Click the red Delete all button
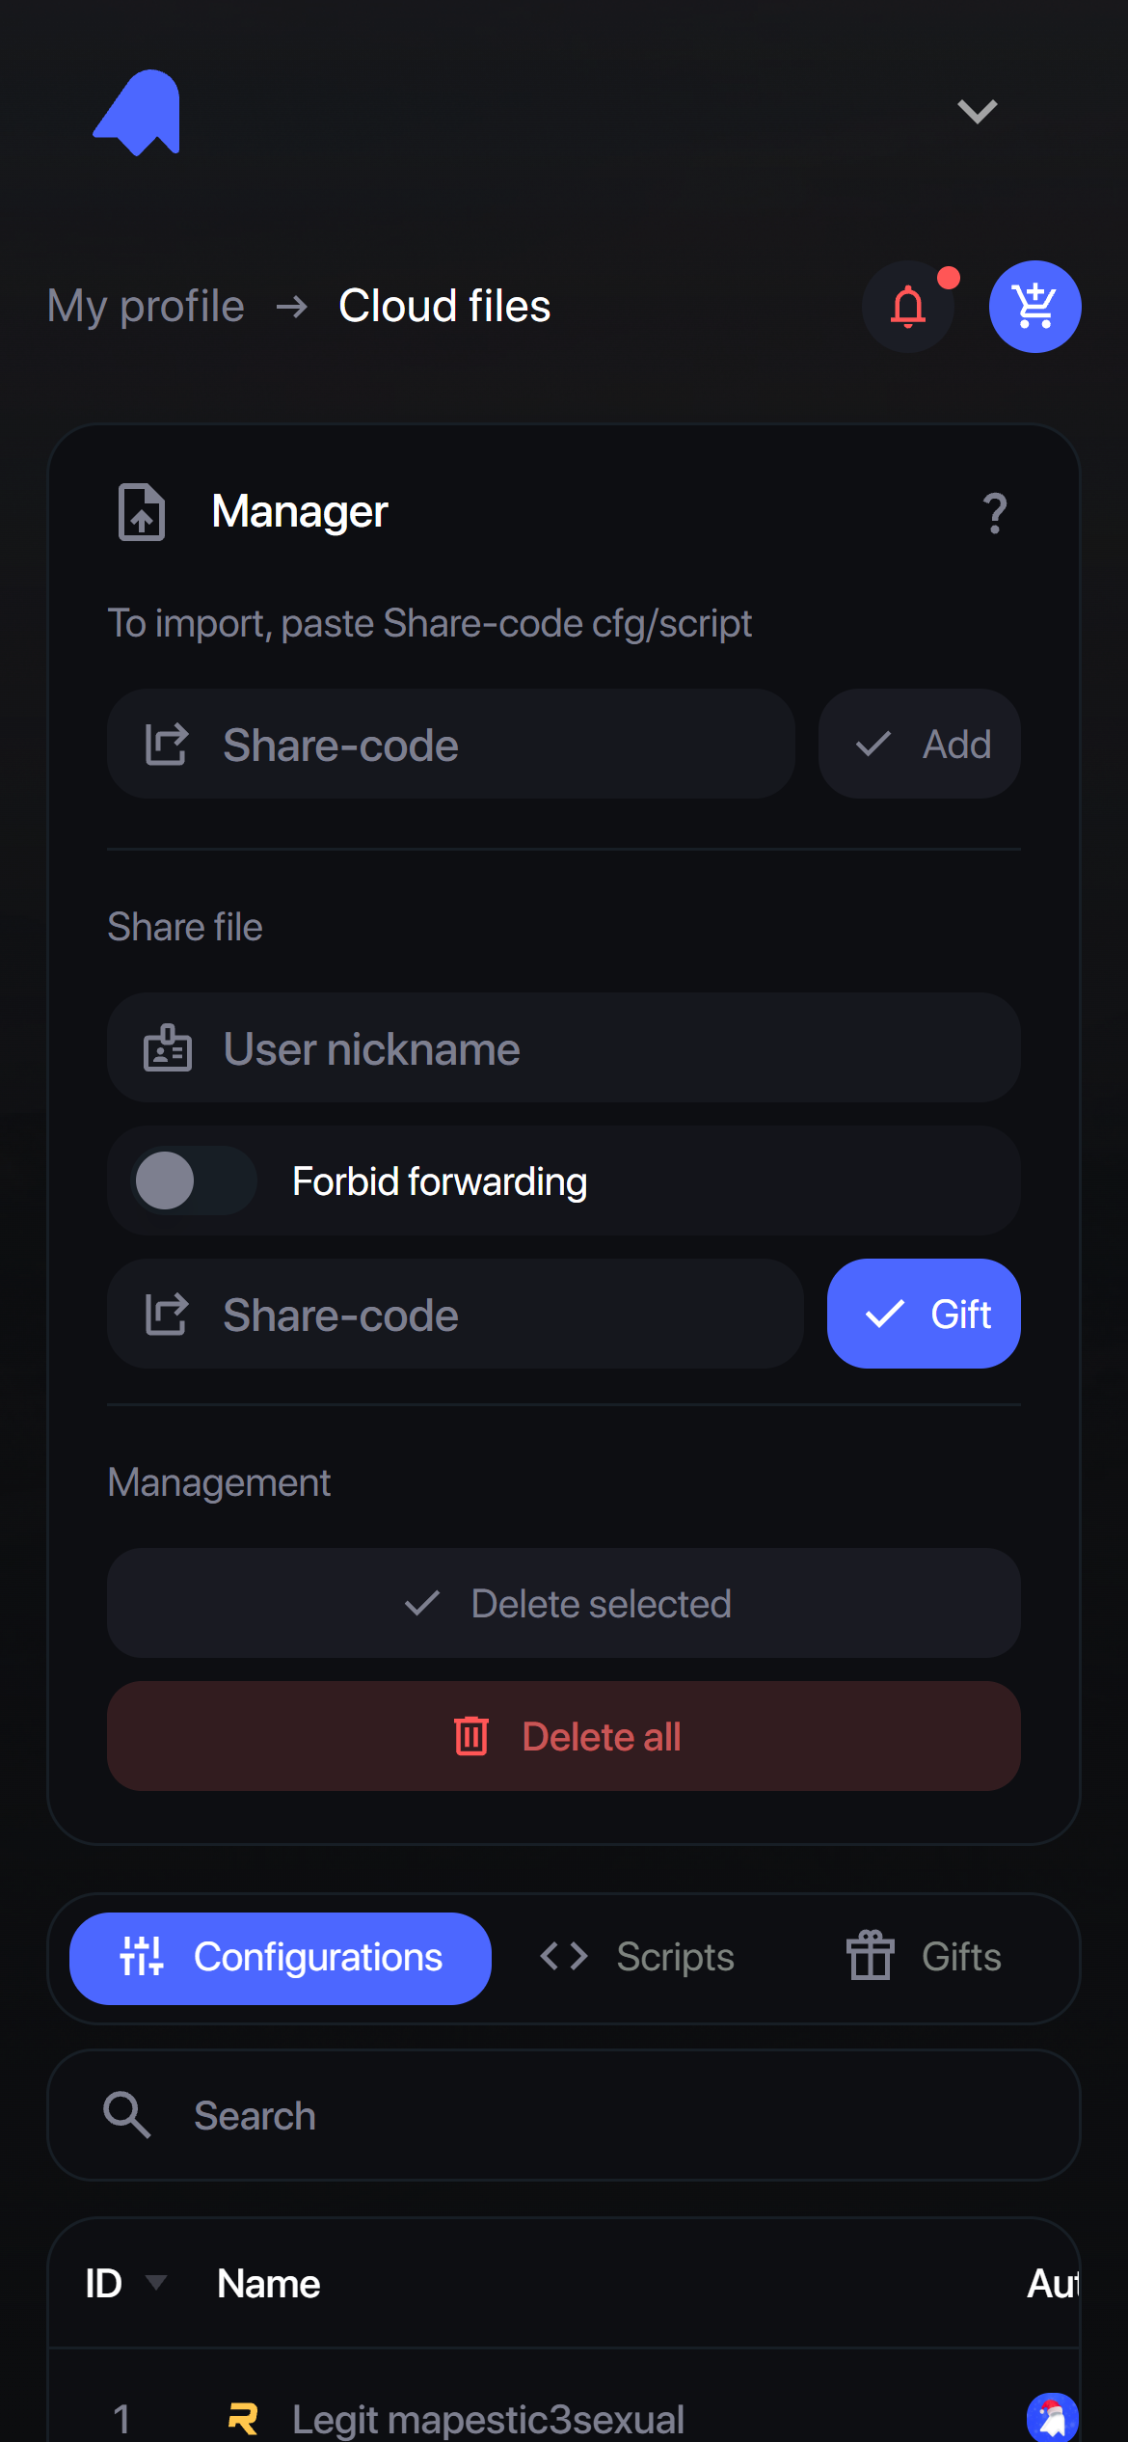Image resolution: width=1128 pixels, height=2442 pixels. pyautogui.click(x=563, y=1737)
